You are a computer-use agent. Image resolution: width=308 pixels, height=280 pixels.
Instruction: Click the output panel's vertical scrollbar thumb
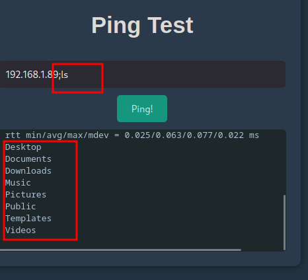pyautogui.click(x=284, y=223)
